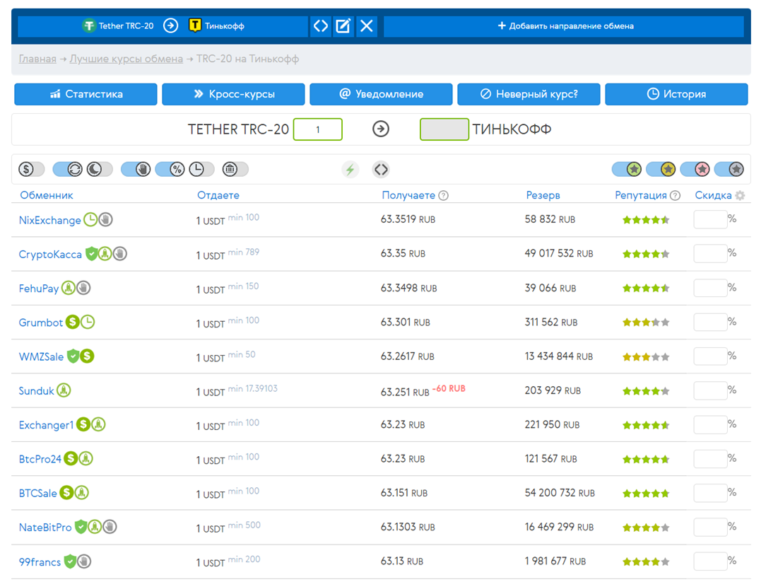The height and width of the screenshot is (582, 766).
Task: Click the red -60 RUB note on Sunduk
Action: pyautogui.click(x=449, y=388)
